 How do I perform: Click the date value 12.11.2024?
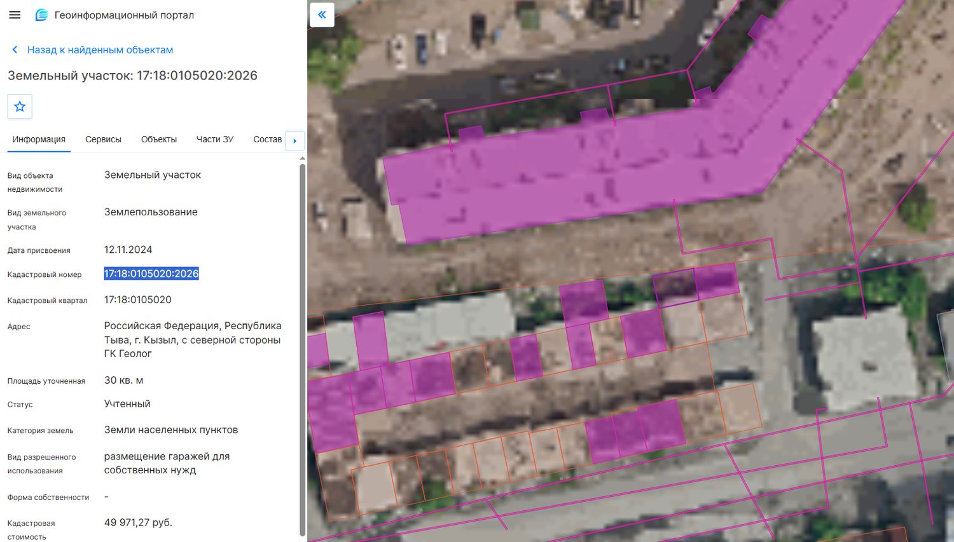click(x=128, y=250)
